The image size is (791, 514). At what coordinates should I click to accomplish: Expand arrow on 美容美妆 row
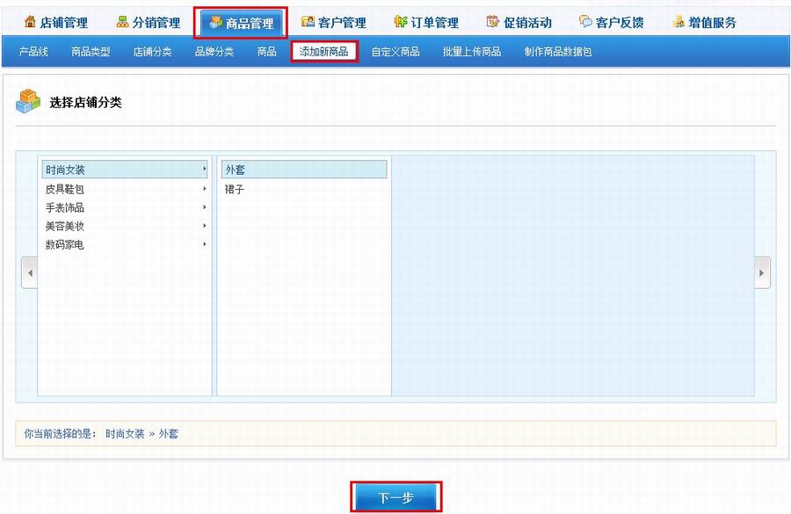click(204, 226)
